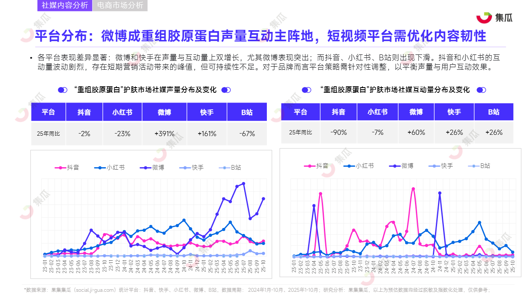Switch to the 社媒内容分析 tab

click(x=65, y=6)
